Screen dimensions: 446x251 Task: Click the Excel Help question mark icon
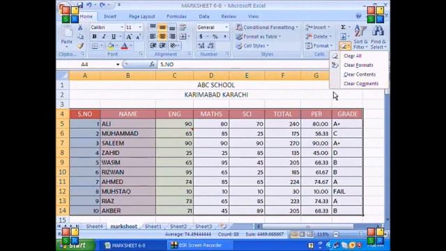(358, 16)
